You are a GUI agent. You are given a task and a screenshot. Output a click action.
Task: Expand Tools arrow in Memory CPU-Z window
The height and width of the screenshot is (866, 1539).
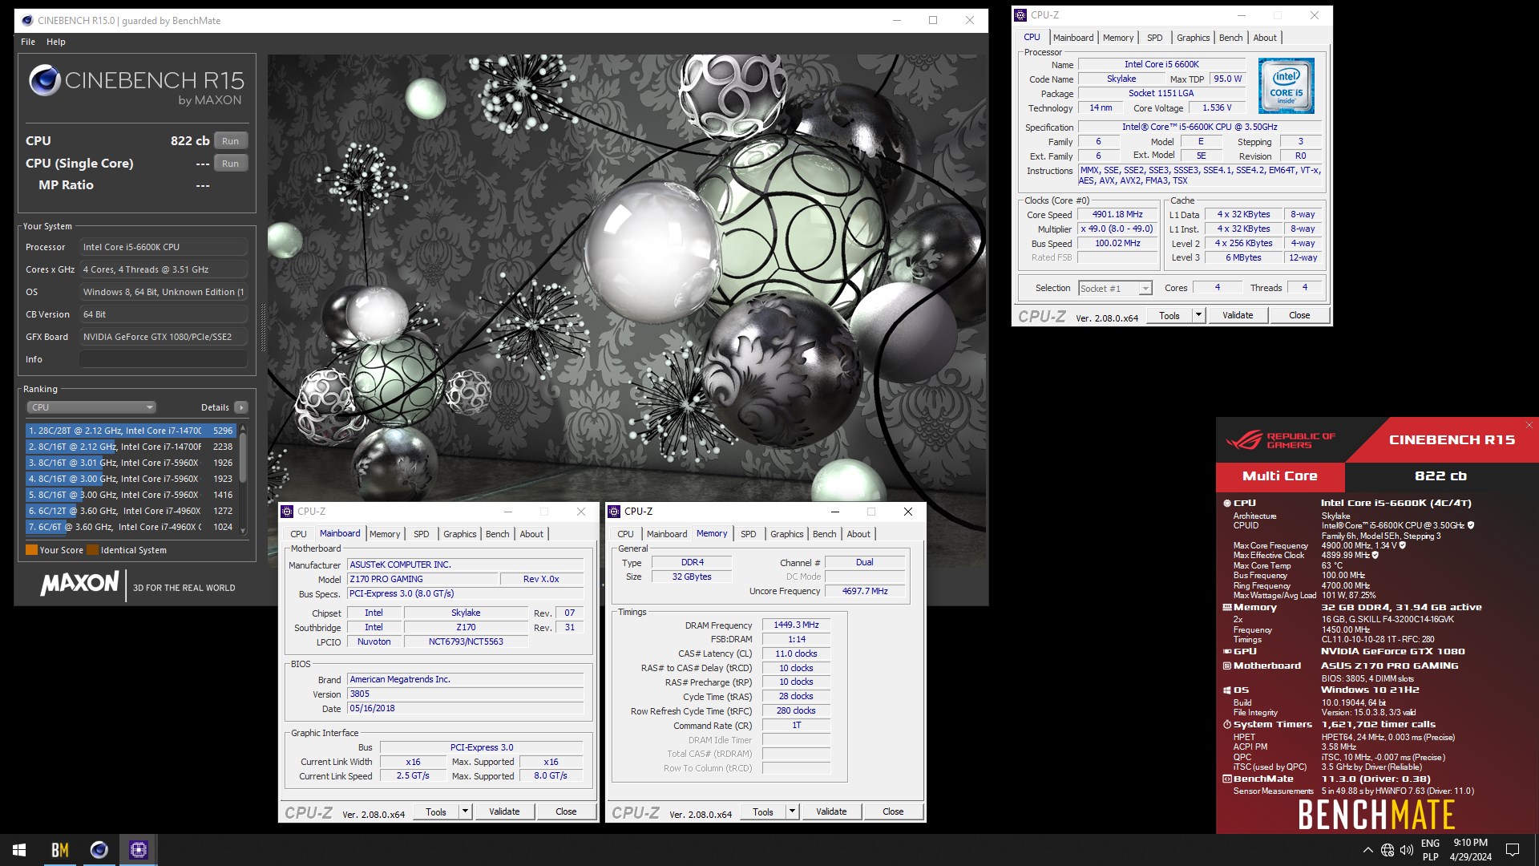pyautogui.click(x=793, y=811)
